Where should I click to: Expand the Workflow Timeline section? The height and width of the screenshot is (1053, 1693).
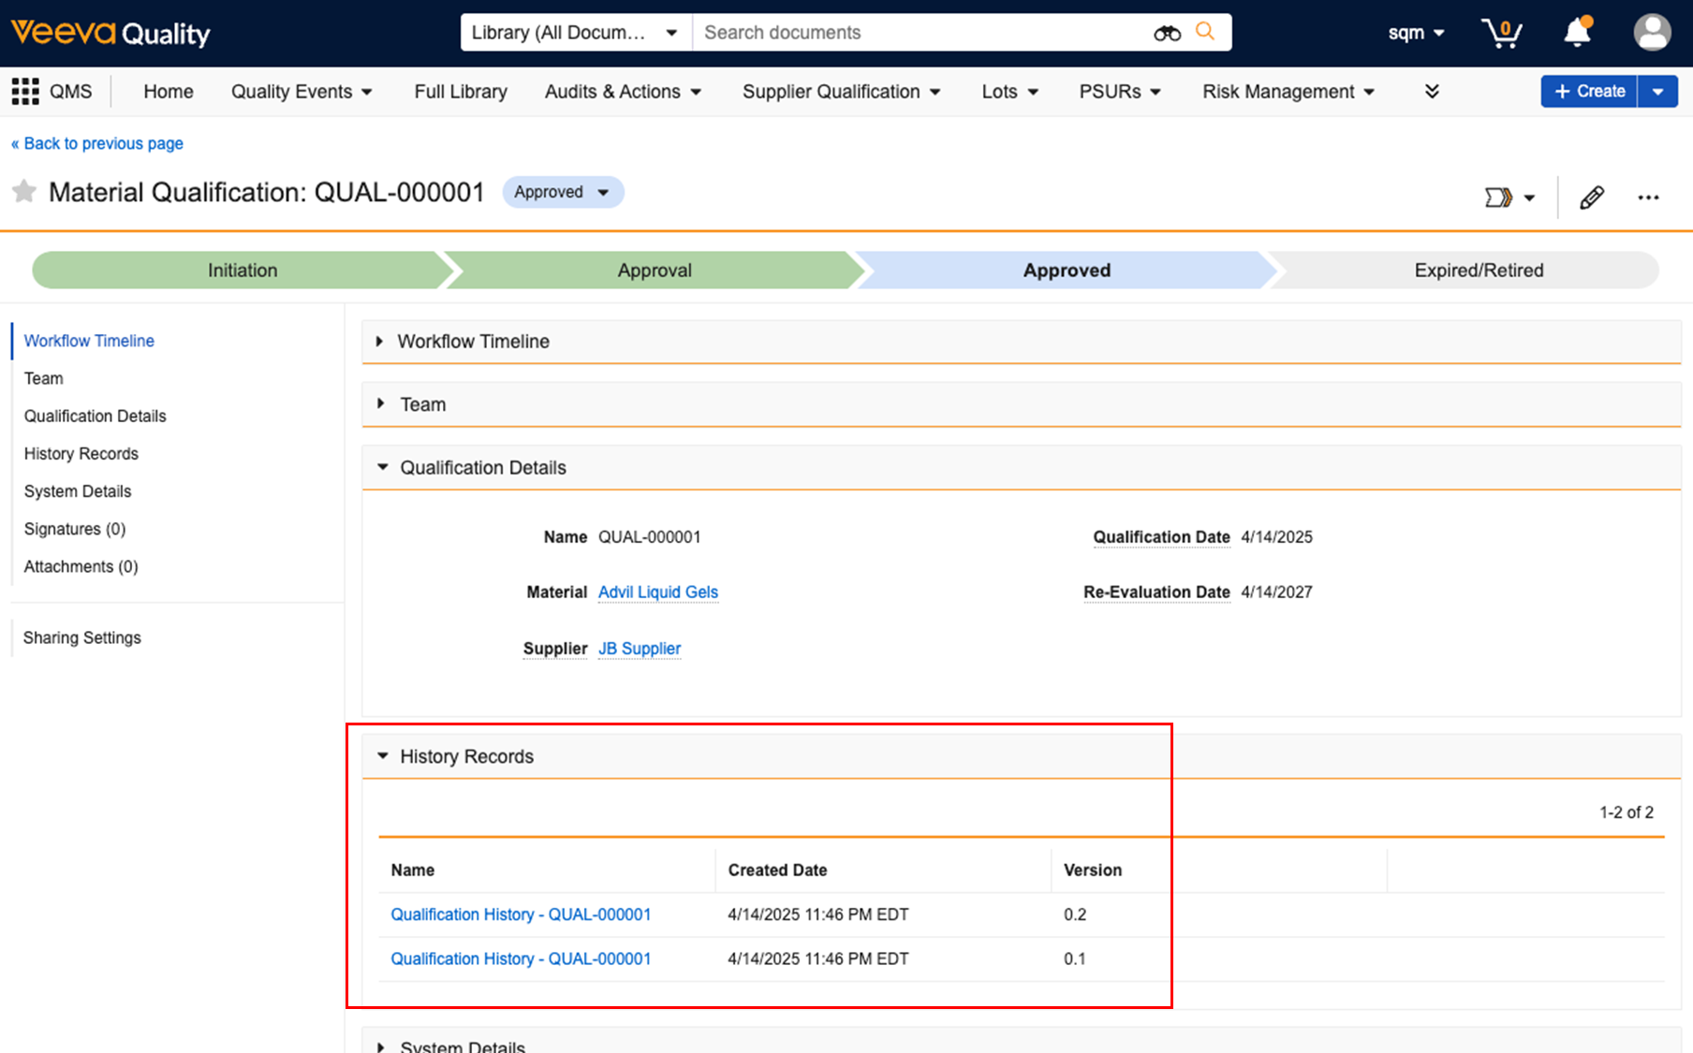coord(380,342)
